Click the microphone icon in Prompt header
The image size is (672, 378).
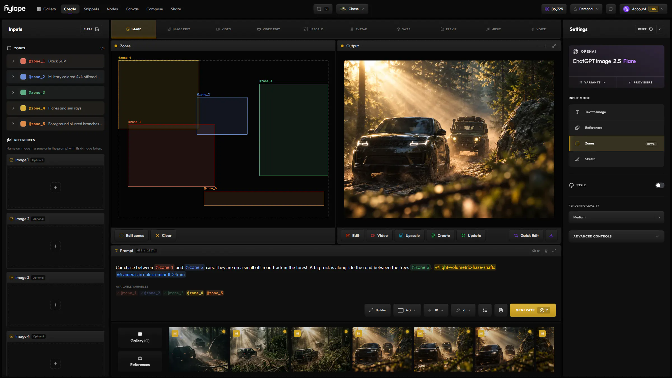tap(546, 251)
